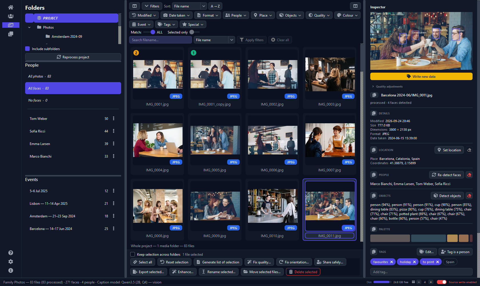Click the Delete selected button
This screenshot has height=286, width=480.
point(303,272)
